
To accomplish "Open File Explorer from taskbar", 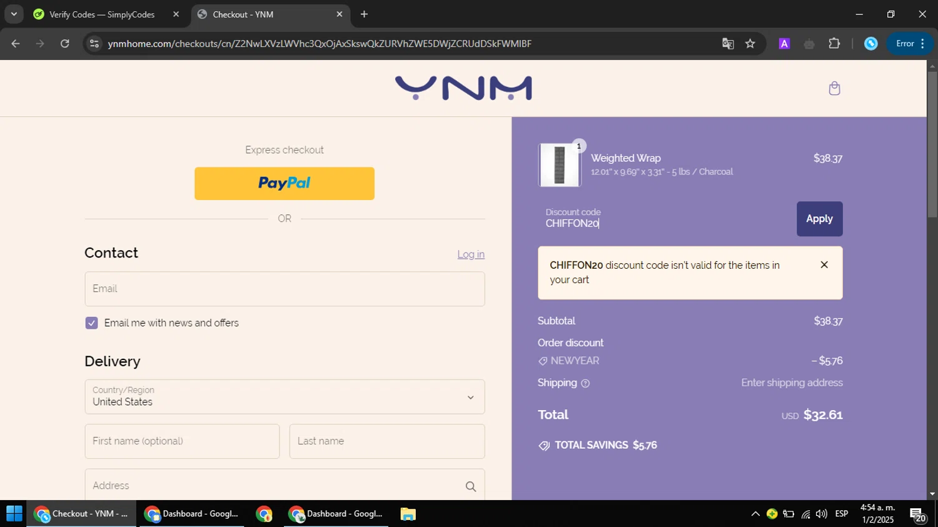I will click(x=408, y=514).
